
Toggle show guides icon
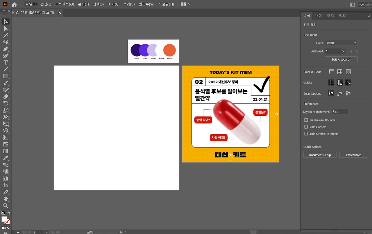pos(331,83)
